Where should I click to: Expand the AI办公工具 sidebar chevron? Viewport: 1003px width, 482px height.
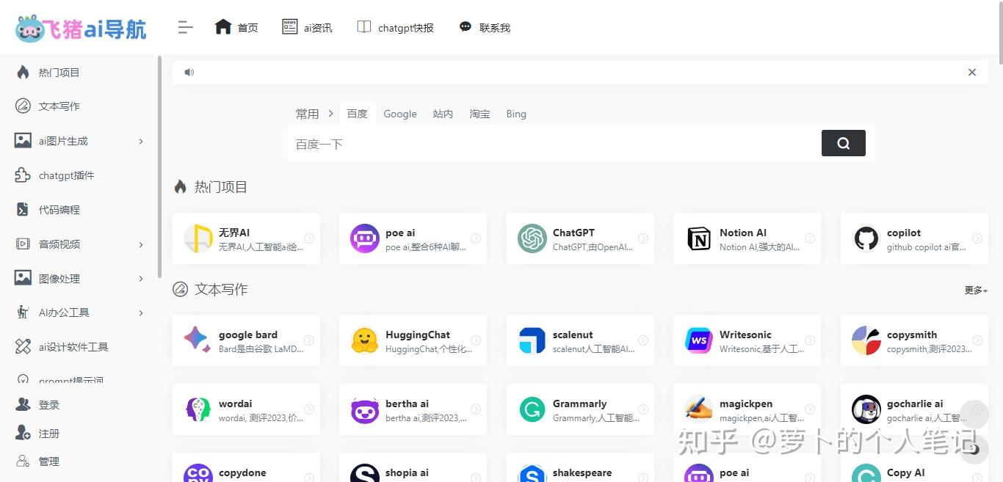[141, 313]
